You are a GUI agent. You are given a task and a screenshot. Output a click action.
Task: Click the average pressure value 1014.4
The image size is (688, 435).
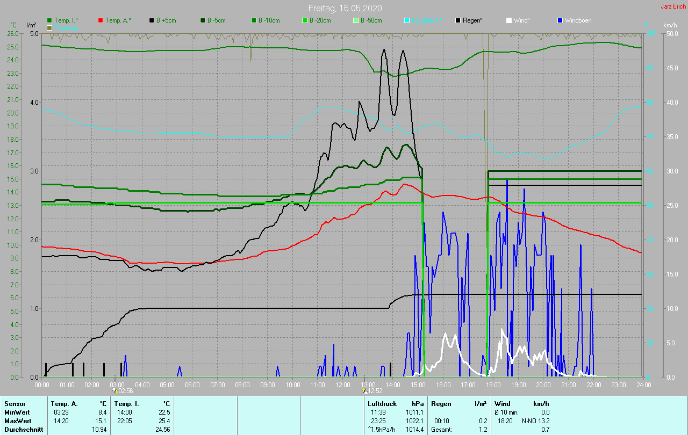[415, 430]
